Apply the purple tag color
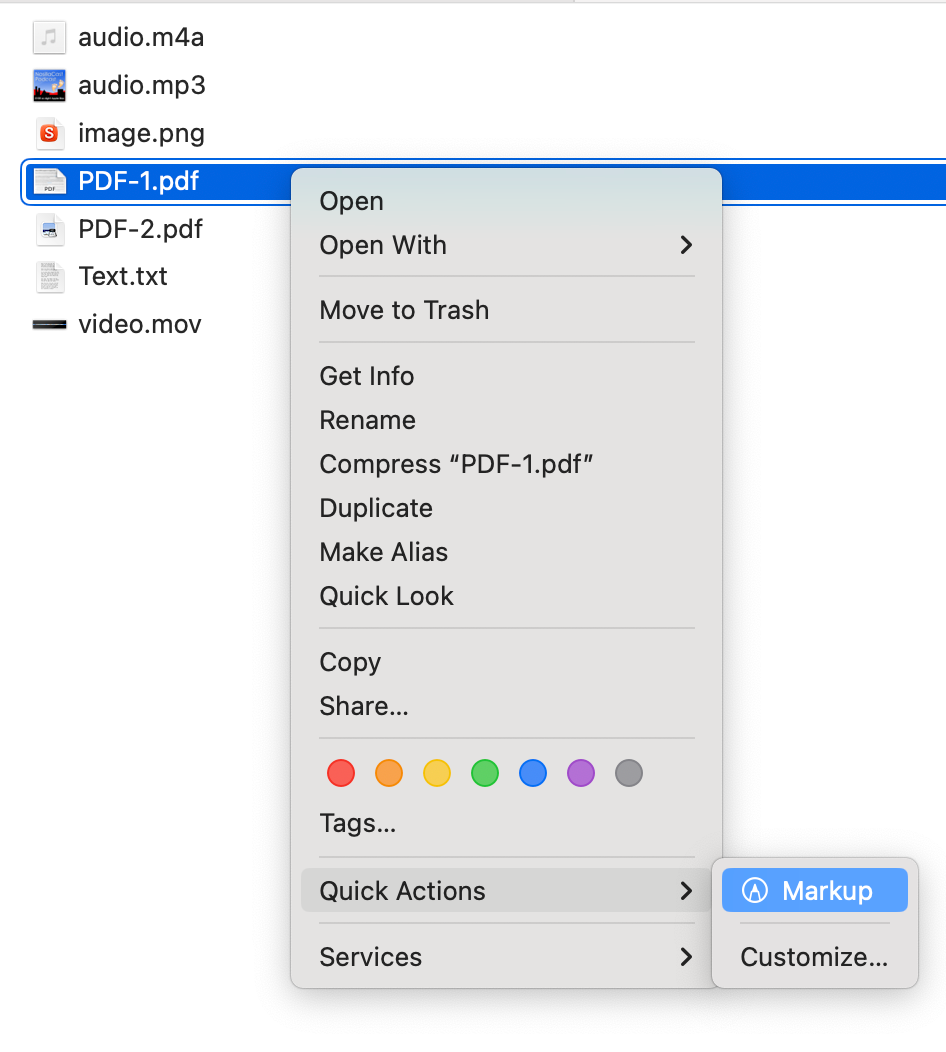946x1052 pixels. [581, 773]
